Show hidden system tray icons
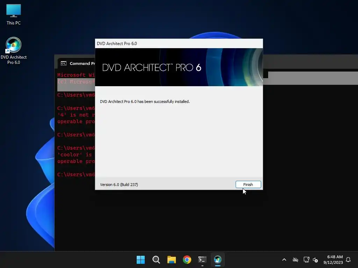Image resolution: width=358 pixels, height=268 pixels. coord(284,260)
